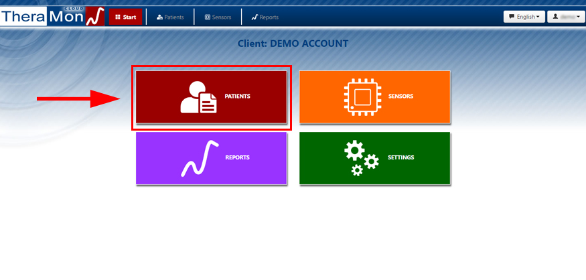The height and width of the screenshot is (280, 586).
Task: Go to Patients in the top navigation
Action: [170, 17]
